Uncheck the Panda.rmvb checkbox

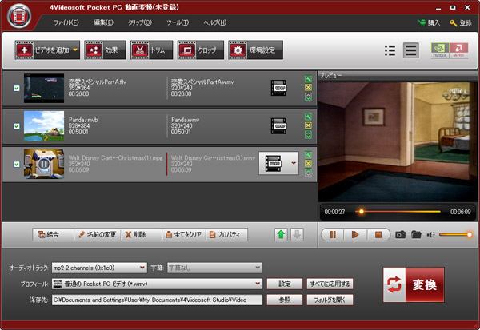[x=17, y=126]
